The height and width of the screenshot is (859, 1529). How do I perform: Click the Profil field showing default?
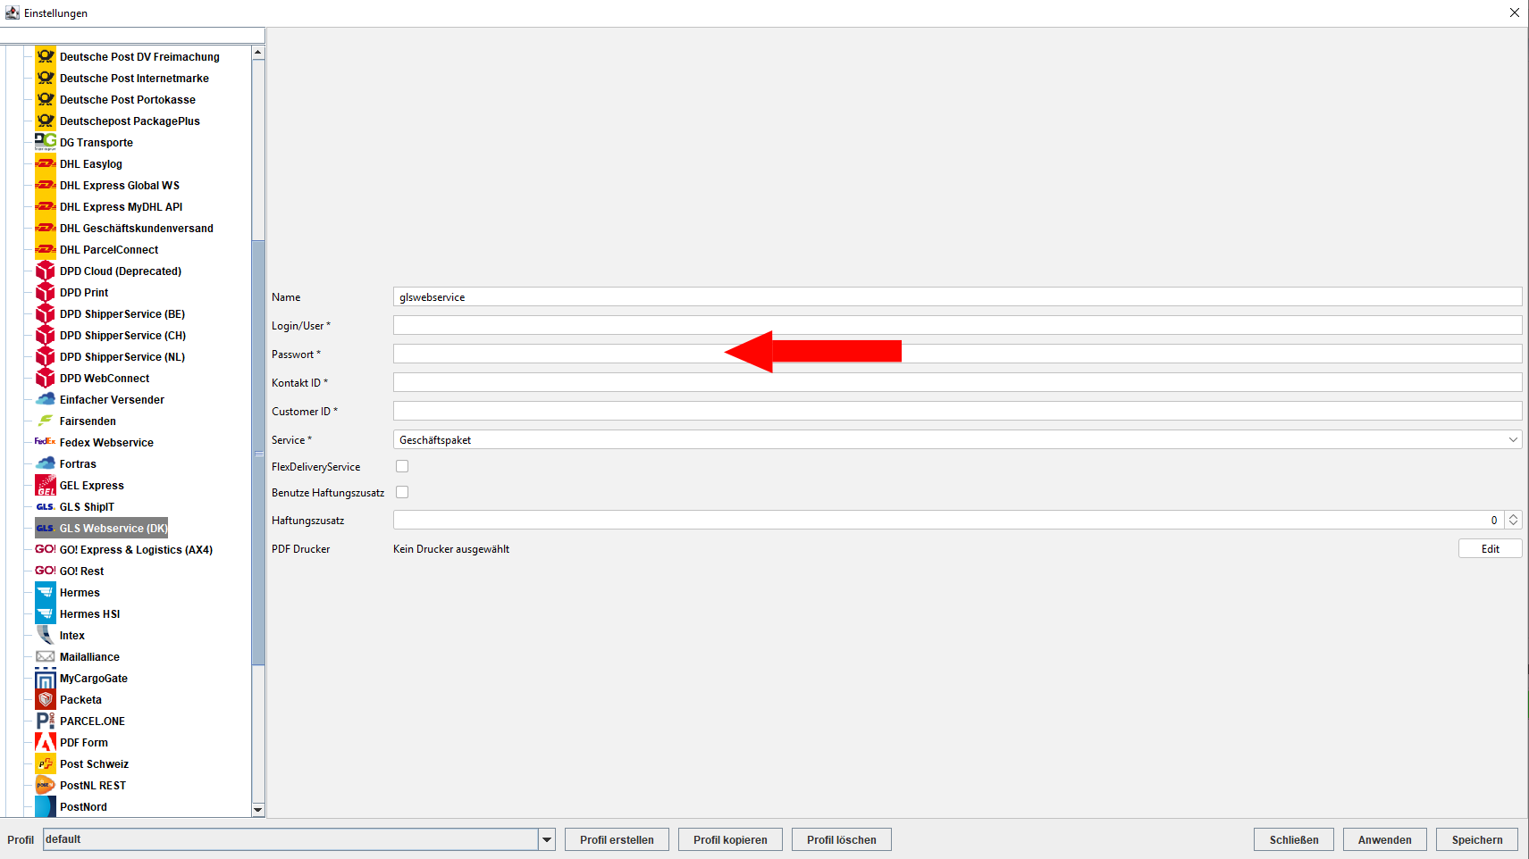[290, 839]
